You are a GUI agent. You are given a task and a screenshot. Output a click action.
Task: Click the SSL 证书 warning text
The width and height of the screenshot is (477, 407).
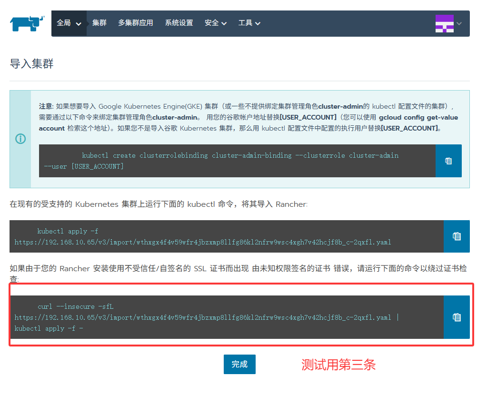pyautogui.click(x=238, y=274)
